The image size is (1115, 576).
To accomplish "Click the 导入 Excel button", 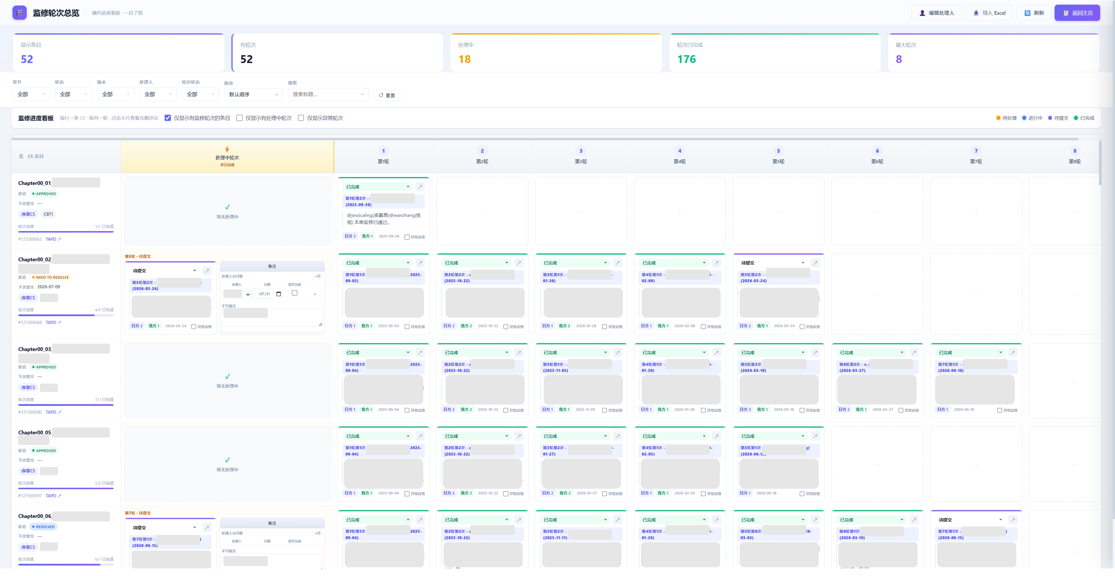I will [988, 13].
